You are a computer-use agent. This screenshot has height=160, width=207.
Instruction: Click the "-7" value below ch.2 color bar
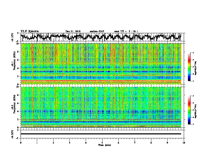point(193,124)
